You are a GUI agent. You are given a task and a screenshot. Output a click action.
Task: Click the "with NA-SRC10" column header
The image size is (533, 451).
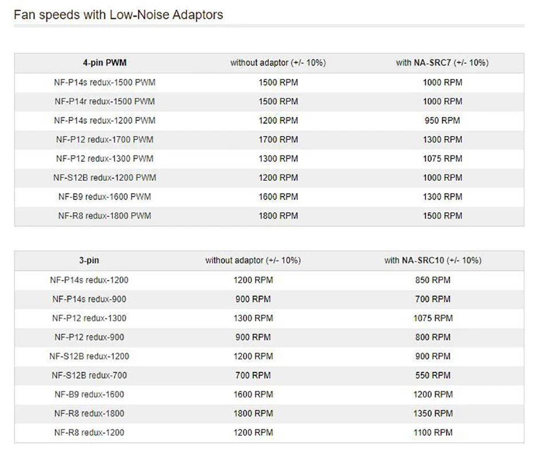pyautogui.click(x=433, y=261)
